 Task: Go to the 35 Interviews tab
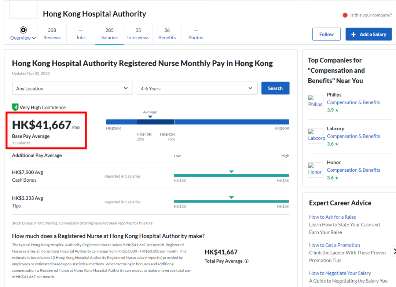tap(138, 34)
